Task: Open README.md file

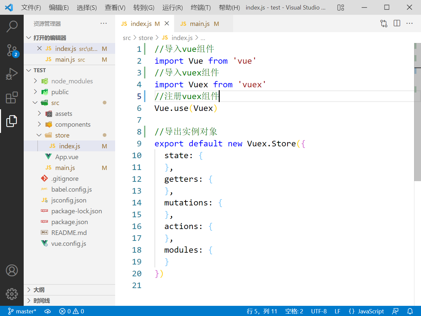Action: (x=69, y=233)
